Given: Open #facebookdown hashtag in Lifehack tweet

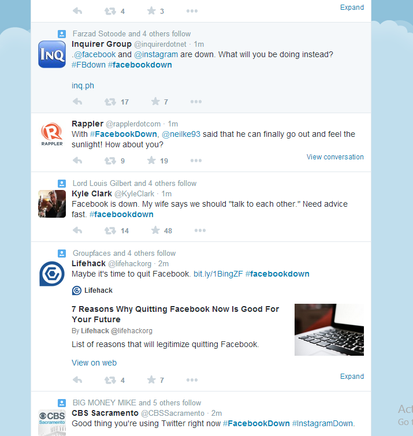Looking at the screenshot, I should tap(277, 274).
